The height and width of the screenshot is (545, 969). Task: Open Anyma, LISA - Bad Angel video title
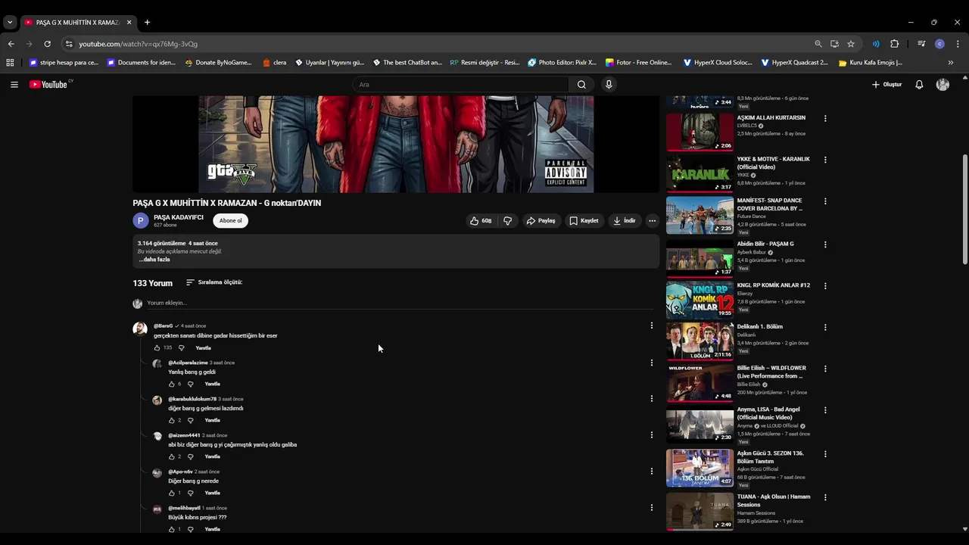coord(768,413)
